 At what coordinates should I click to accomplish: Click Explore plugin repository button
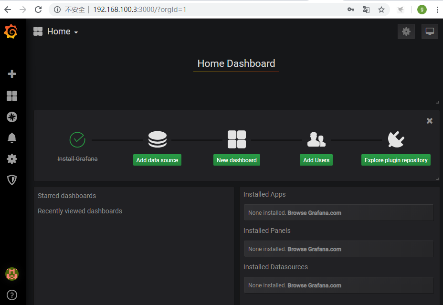[x=396, y=160]
